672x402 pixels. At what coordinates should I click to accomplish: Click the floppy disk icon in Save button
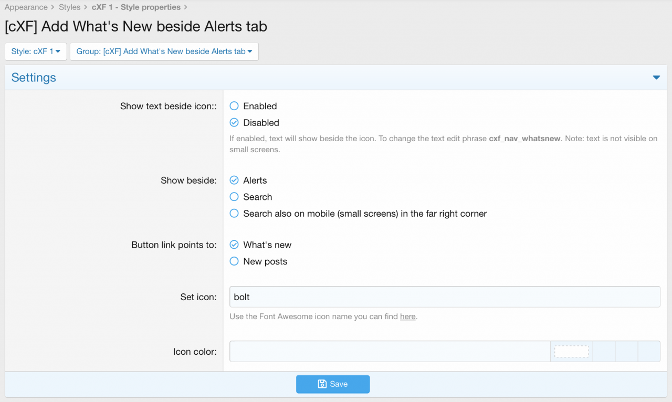click(x=322, y=384)
